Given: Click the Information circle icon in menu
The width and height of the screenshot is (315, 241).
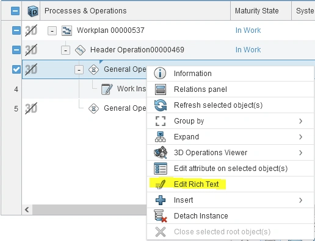Looking at the screenshot, I should (x=160, y=73).
